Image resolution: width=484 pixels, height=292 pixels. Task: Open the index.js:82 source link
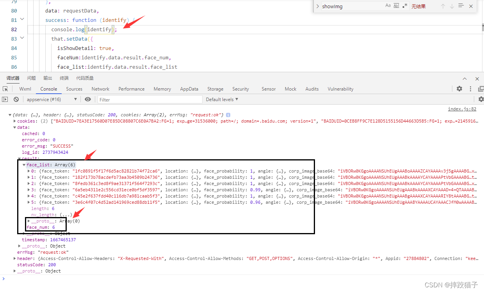coord(462,109)
